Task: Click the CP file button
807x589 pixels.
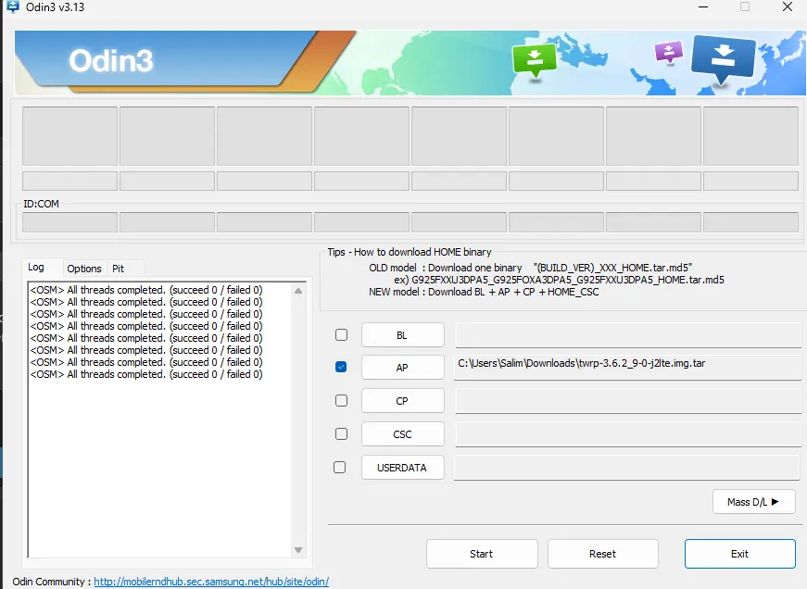Action: pyautogui.click(x=402, y=401)
